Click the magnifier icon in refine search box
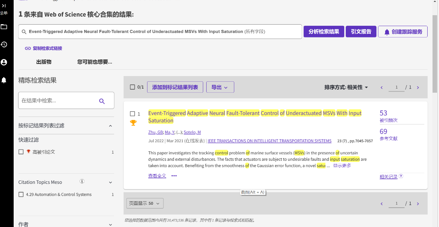 point(102,101)
